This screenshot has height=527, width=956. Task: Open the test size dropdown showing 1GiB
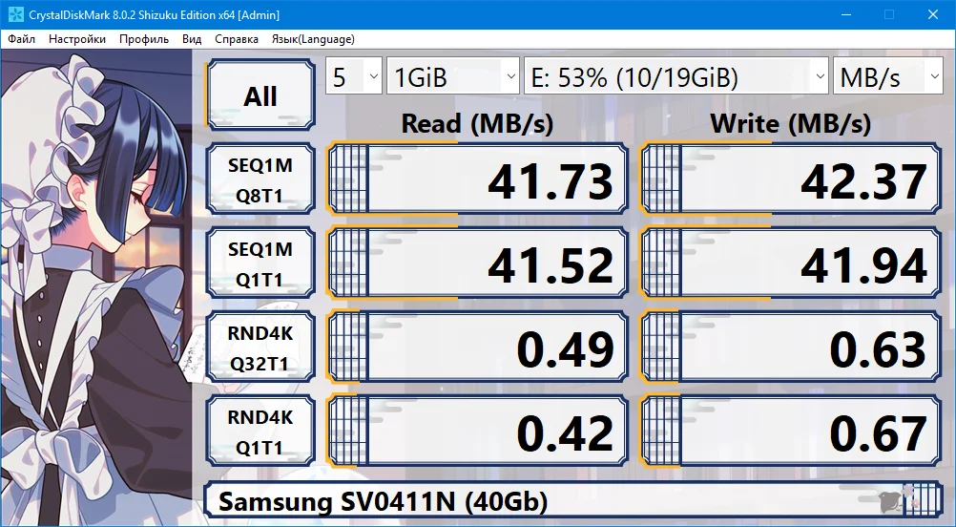453,76
